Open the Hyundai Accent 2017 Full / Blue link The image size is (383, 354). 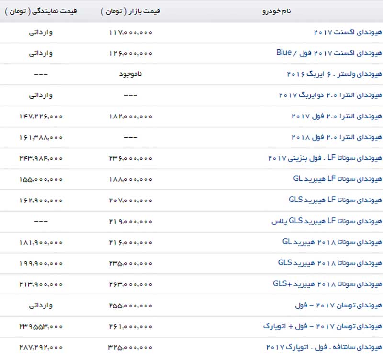329,53
